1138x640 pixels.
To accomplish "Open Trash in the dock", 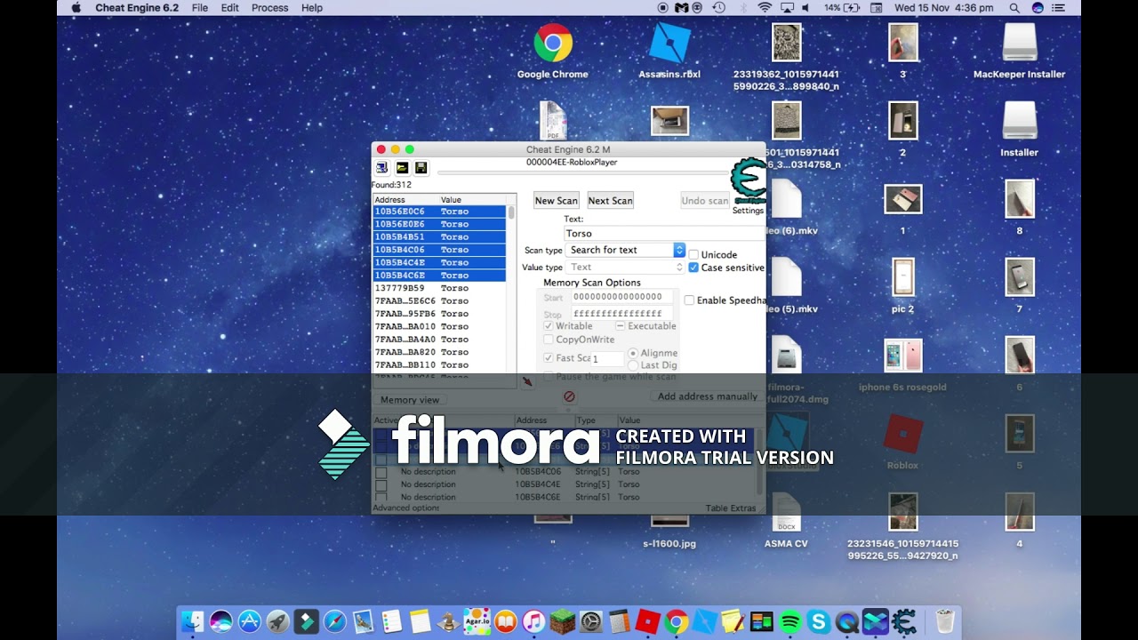I will tap(945, 621).
